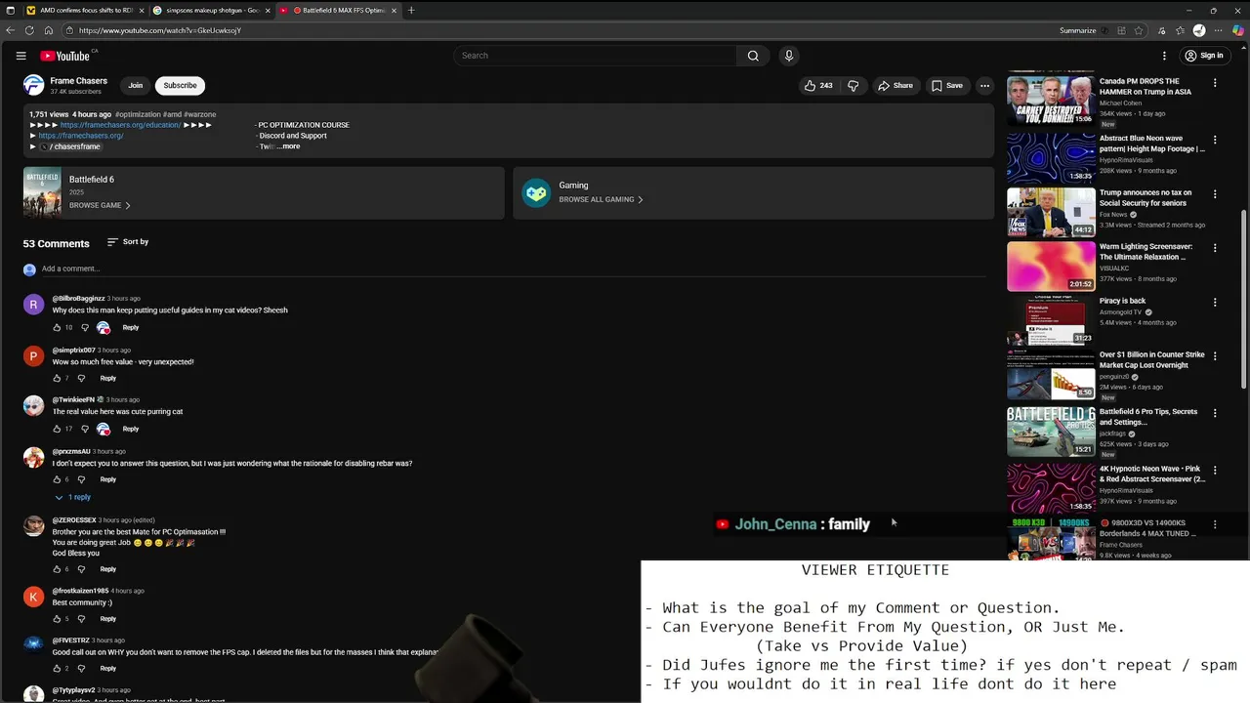Open the https://framechasers.org/ link
1250x703 pixels.
coord(81,136)
